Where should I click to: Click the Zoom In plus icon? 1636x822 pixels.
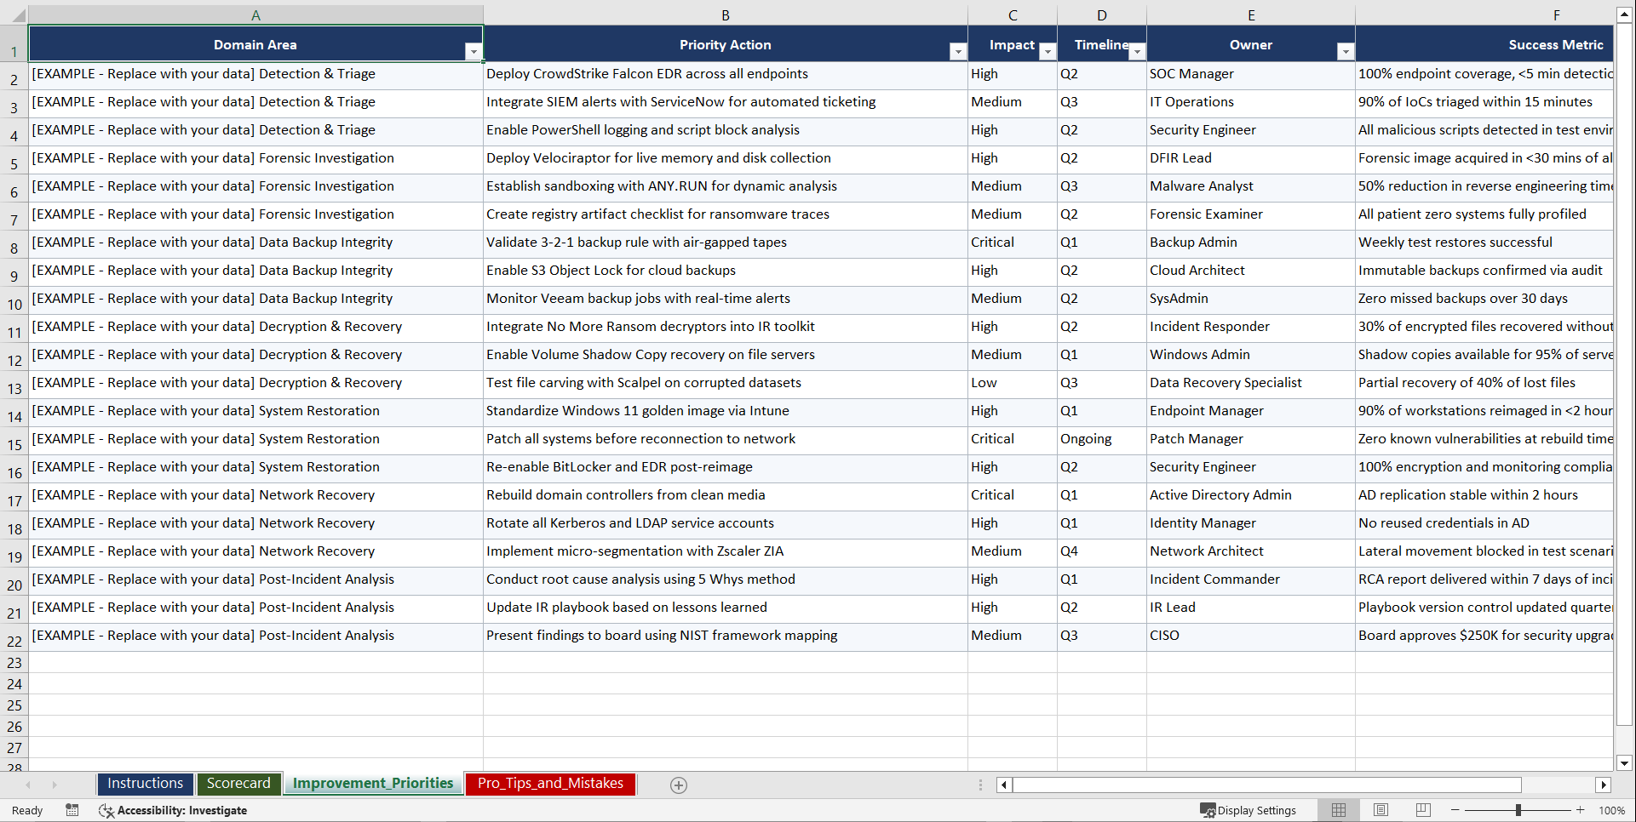[1581, 810]
